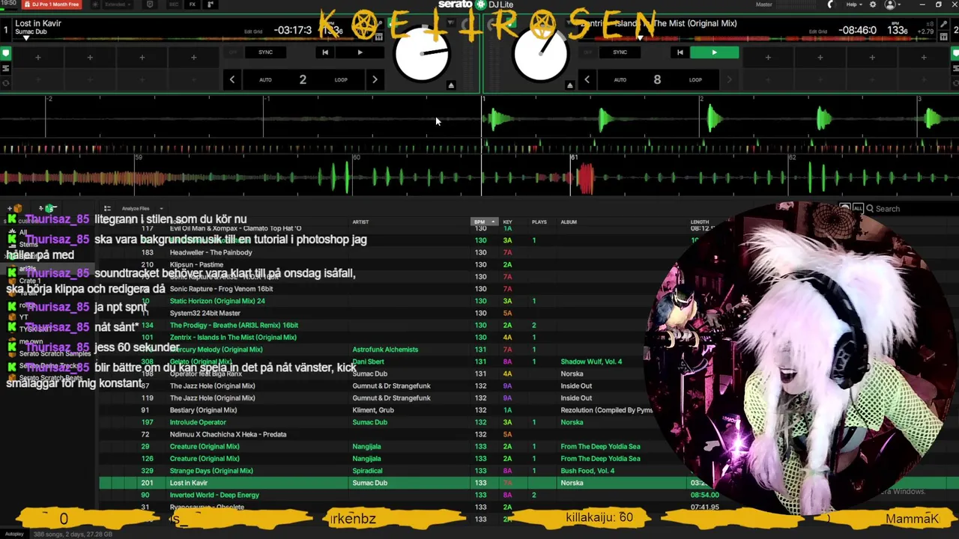Open the user account icon

(x=890, y=4)
